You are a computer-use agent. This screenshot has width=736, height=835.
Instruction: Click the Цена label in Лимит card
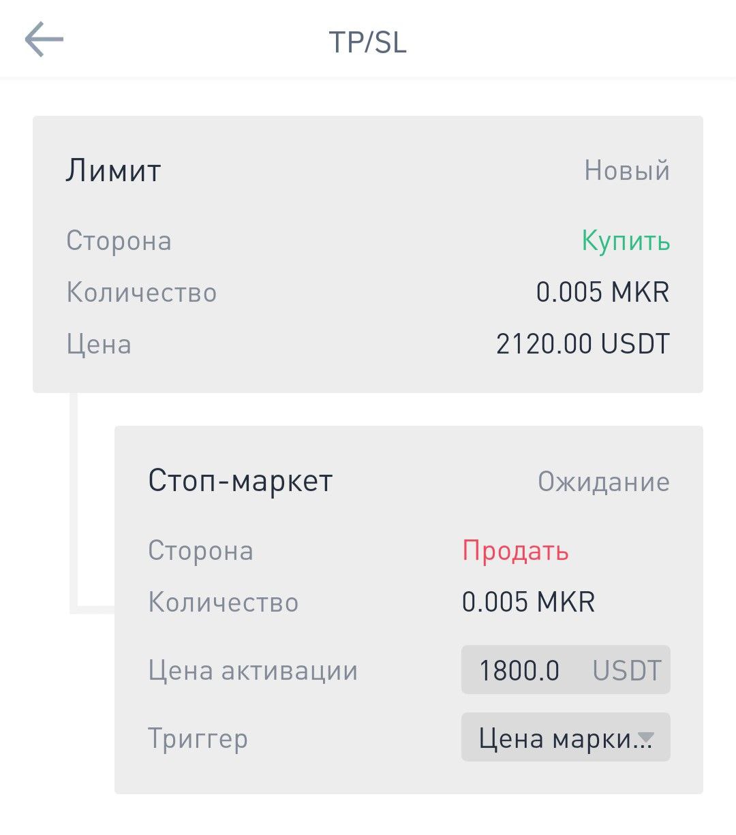(99, 345)
